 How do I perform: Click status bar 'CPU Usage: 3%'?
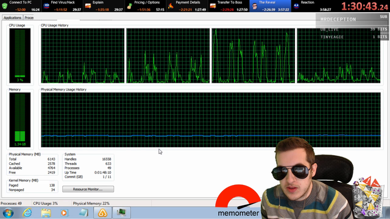(46, 203)
